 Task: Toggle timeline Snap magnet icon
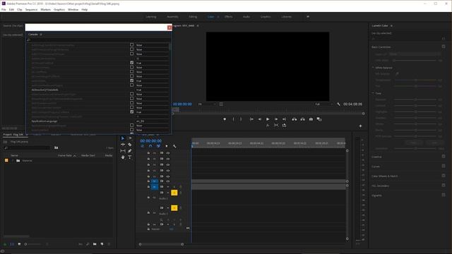[150, 146]
